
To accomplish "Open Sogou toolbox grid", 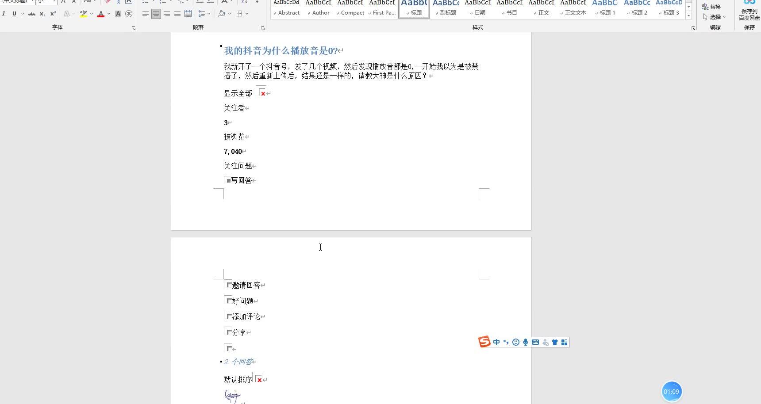I will (x=565, y=342).
